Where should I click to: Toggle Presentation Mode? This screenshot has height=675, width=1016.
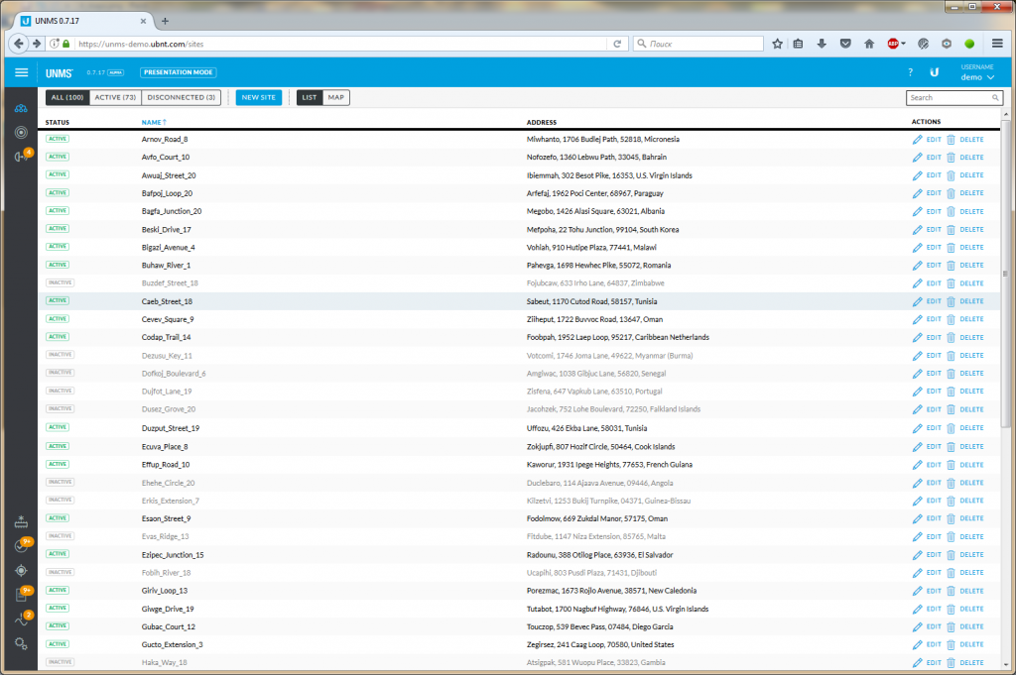pyautogui.click(x=178, y=72)
